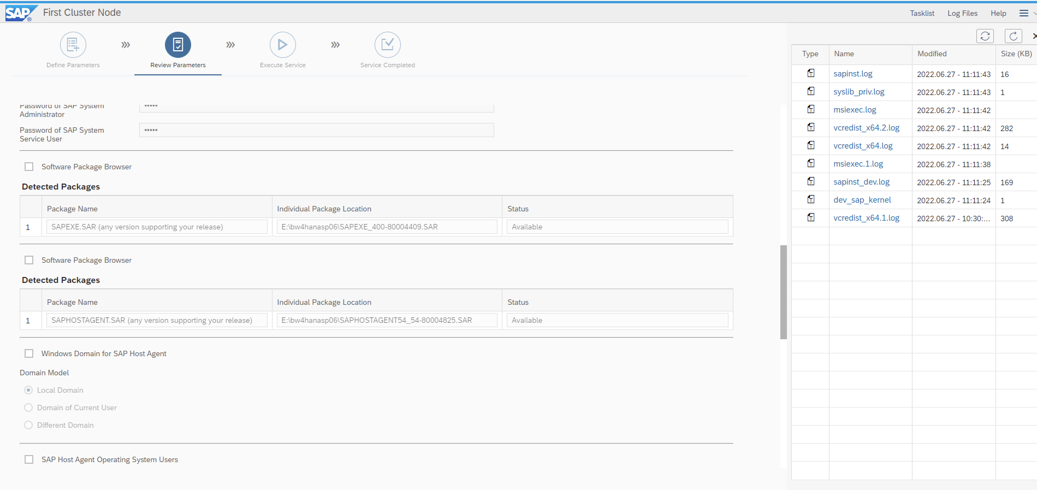This screenshot has width=1037, height=490.
Task: Click the file icon for dev_sap_kernel
Action: point(811,199)
